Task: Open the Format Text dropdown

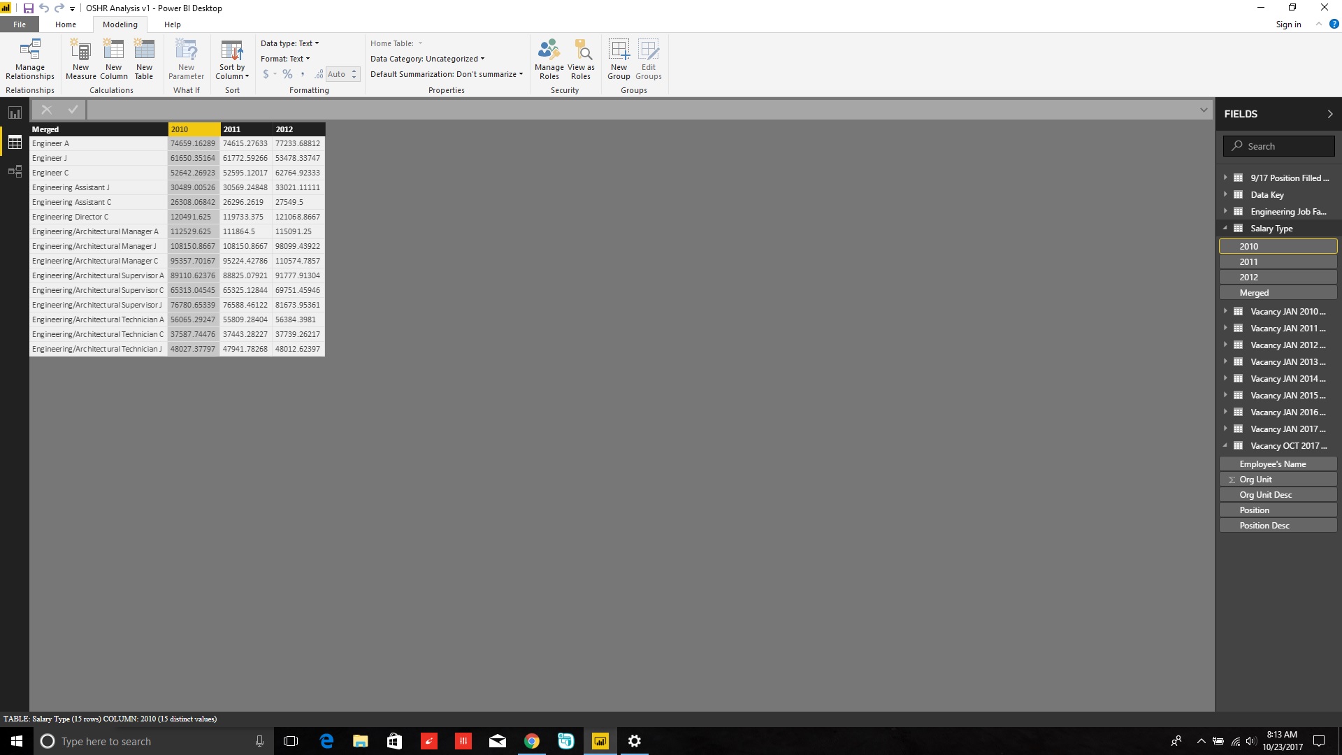Action: 285,59
